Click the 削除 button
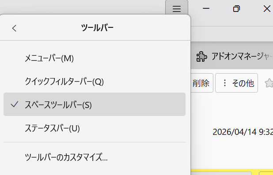Viewport: 273px width, 175px height. pyautogui.click(x=202, y=83)
